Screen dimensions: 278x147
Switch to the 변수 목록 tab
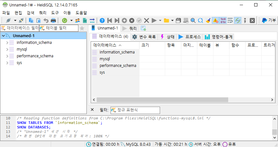pyautogui.click(x=144, y=37)
